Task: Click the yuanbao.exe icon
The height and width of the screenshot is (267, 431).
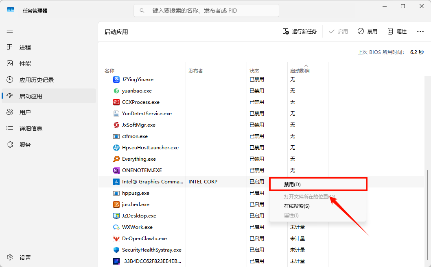Action: pyautogui.click(x=116, y=91)
